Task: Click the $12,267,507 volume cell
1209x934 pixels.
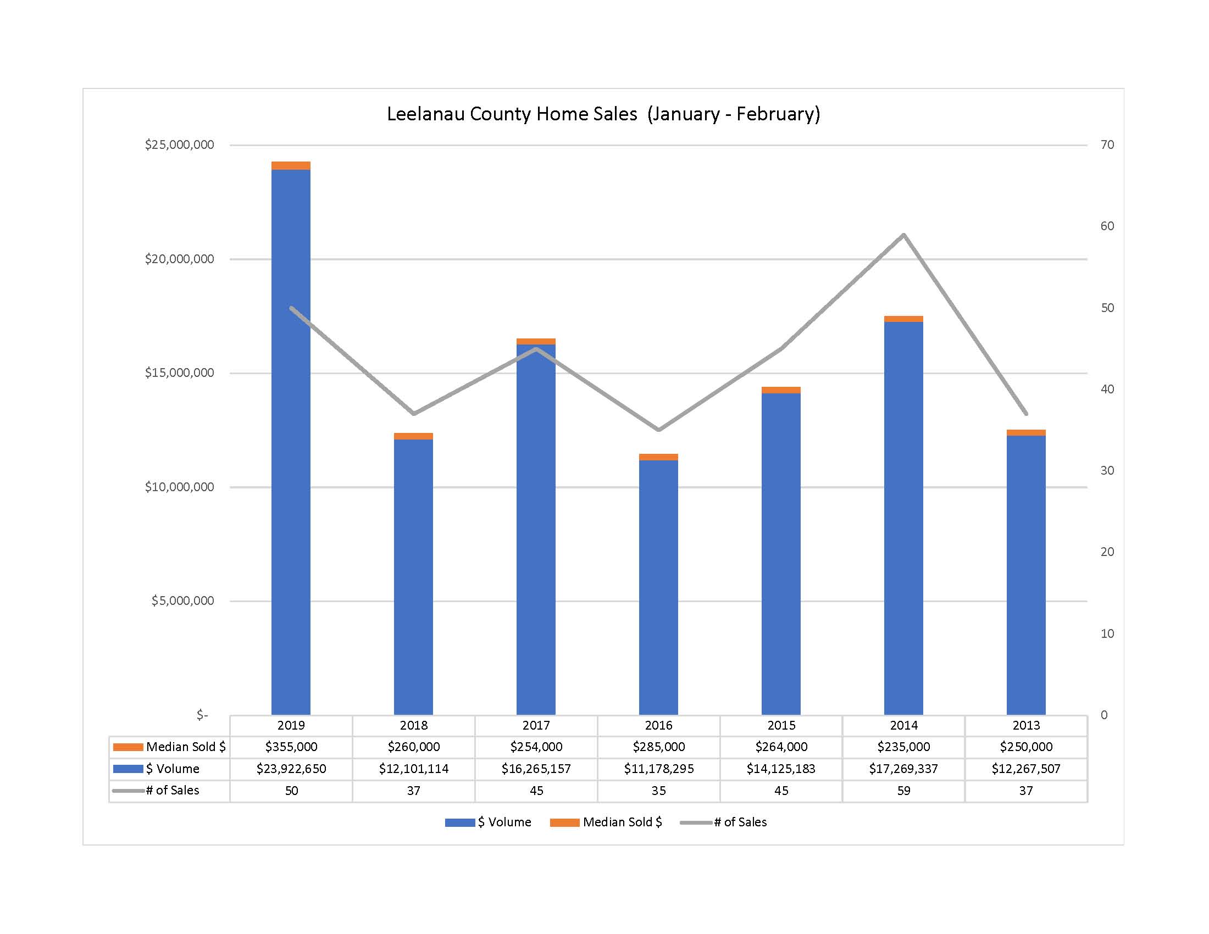Action: point(1027,769)
